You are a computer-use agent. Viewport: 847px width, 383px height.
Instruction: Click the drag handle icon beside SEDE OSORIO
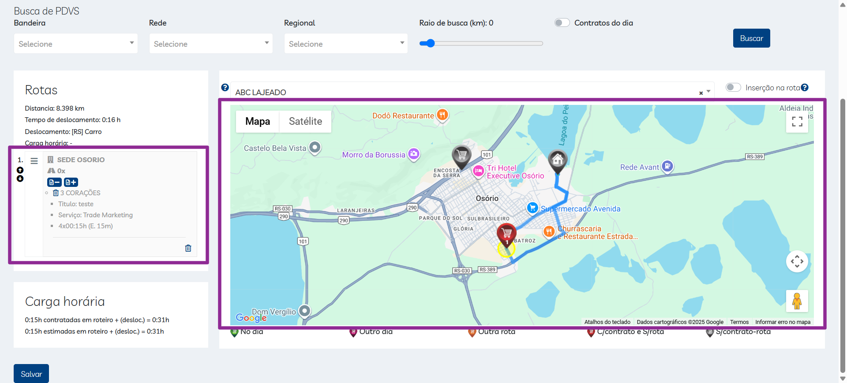pos(34,161)
